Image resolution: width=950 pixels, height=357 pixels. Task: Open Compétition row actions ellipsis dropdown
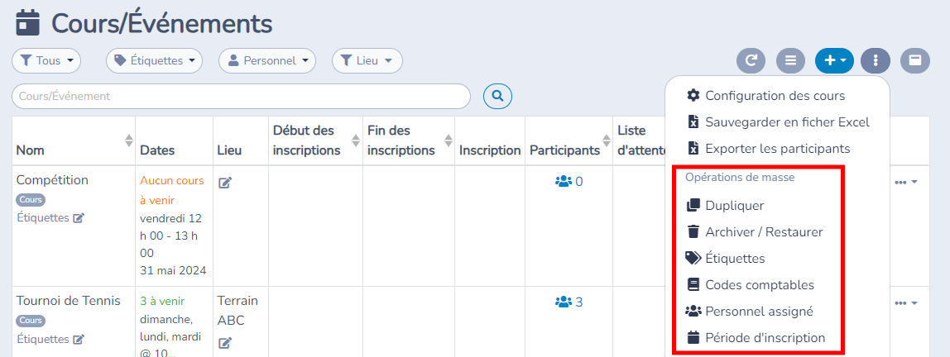906,182
